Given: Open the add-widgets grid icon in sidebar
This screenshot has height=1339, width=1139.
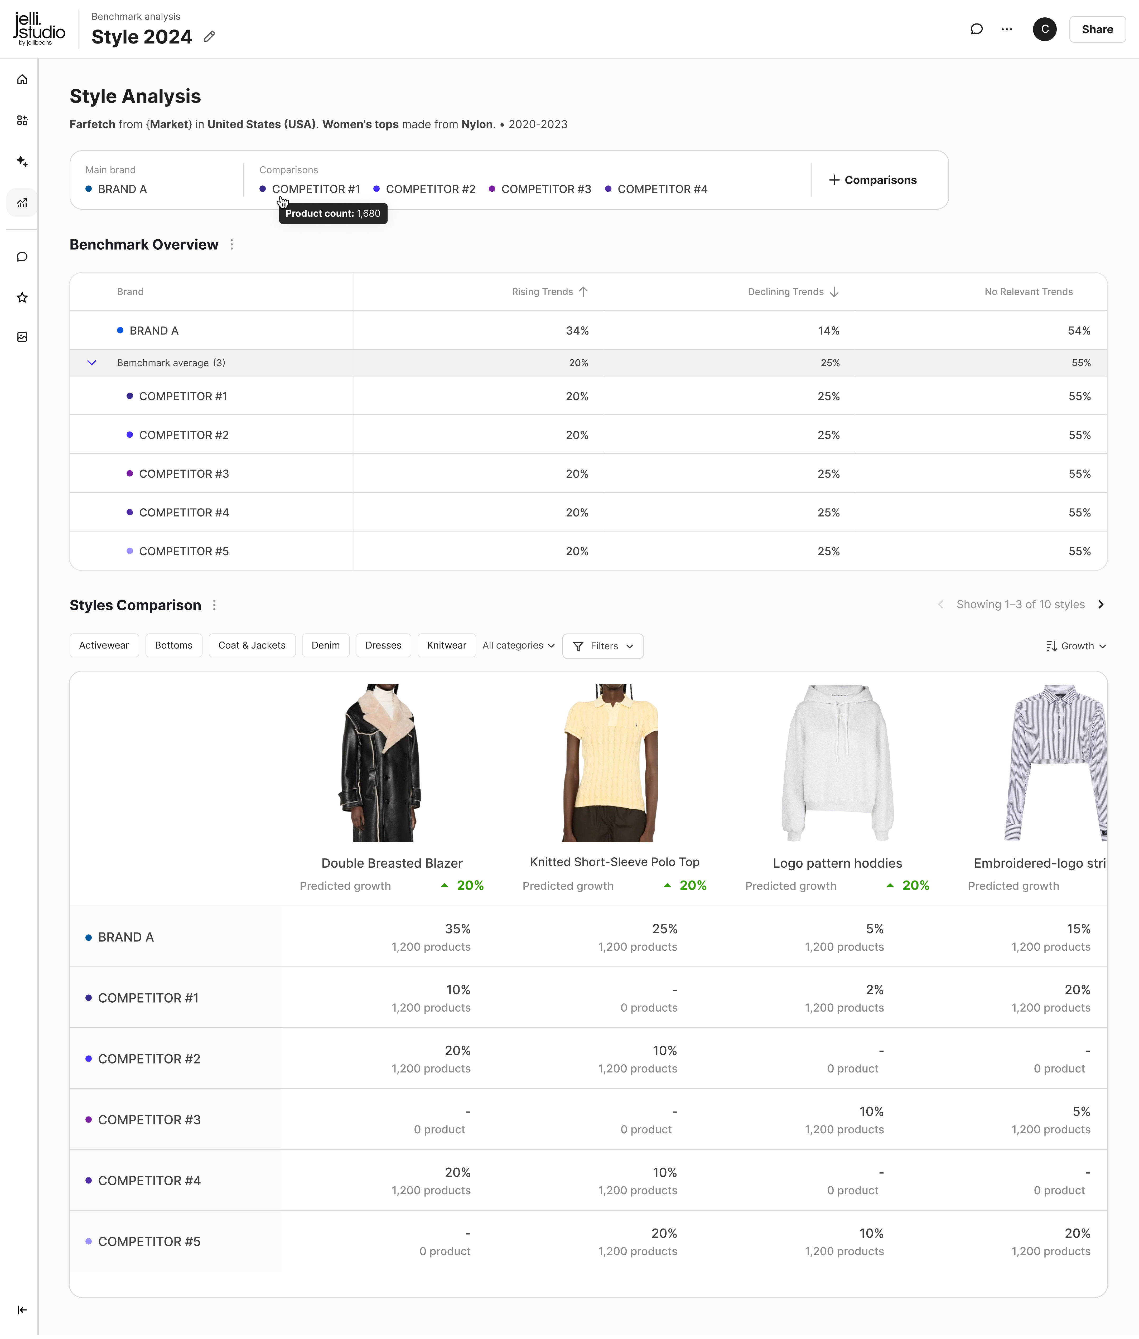Looking at the screenshot, I should [x=22, y=120].
